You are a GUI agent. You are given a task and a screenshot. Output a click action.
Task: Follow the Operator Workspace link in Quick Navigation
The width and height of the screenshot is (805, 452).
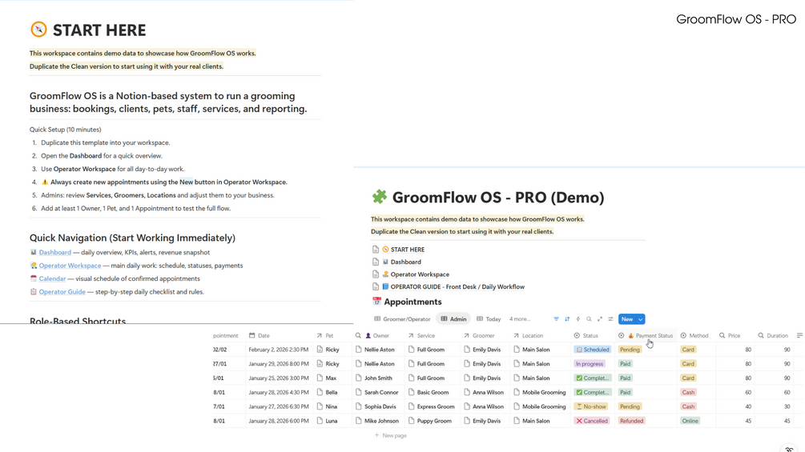(70, 266)
